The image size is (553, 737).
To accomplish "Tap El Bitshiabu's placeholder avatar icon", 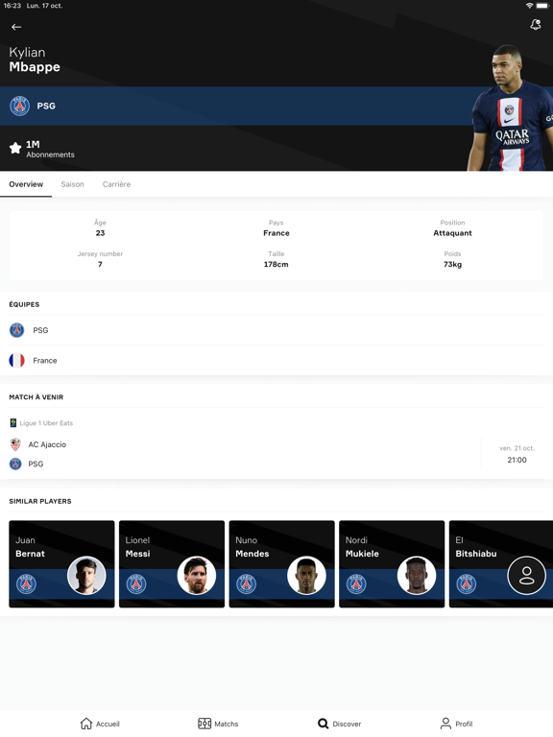I will tap(527, 576).
